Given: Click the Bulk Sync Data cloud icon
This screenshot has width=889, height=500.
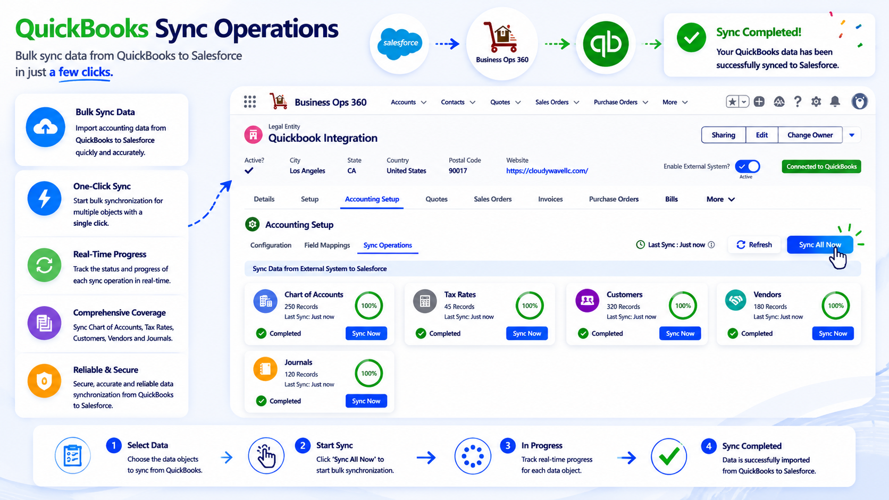Looking at the screenshot, I should pos(46,127).
